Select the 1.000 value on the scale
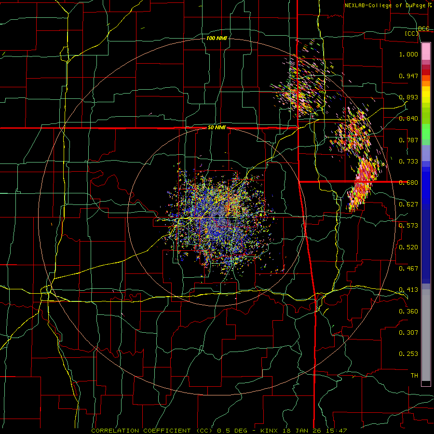This screenshot has width=434, height=434. tap(408, 54)
